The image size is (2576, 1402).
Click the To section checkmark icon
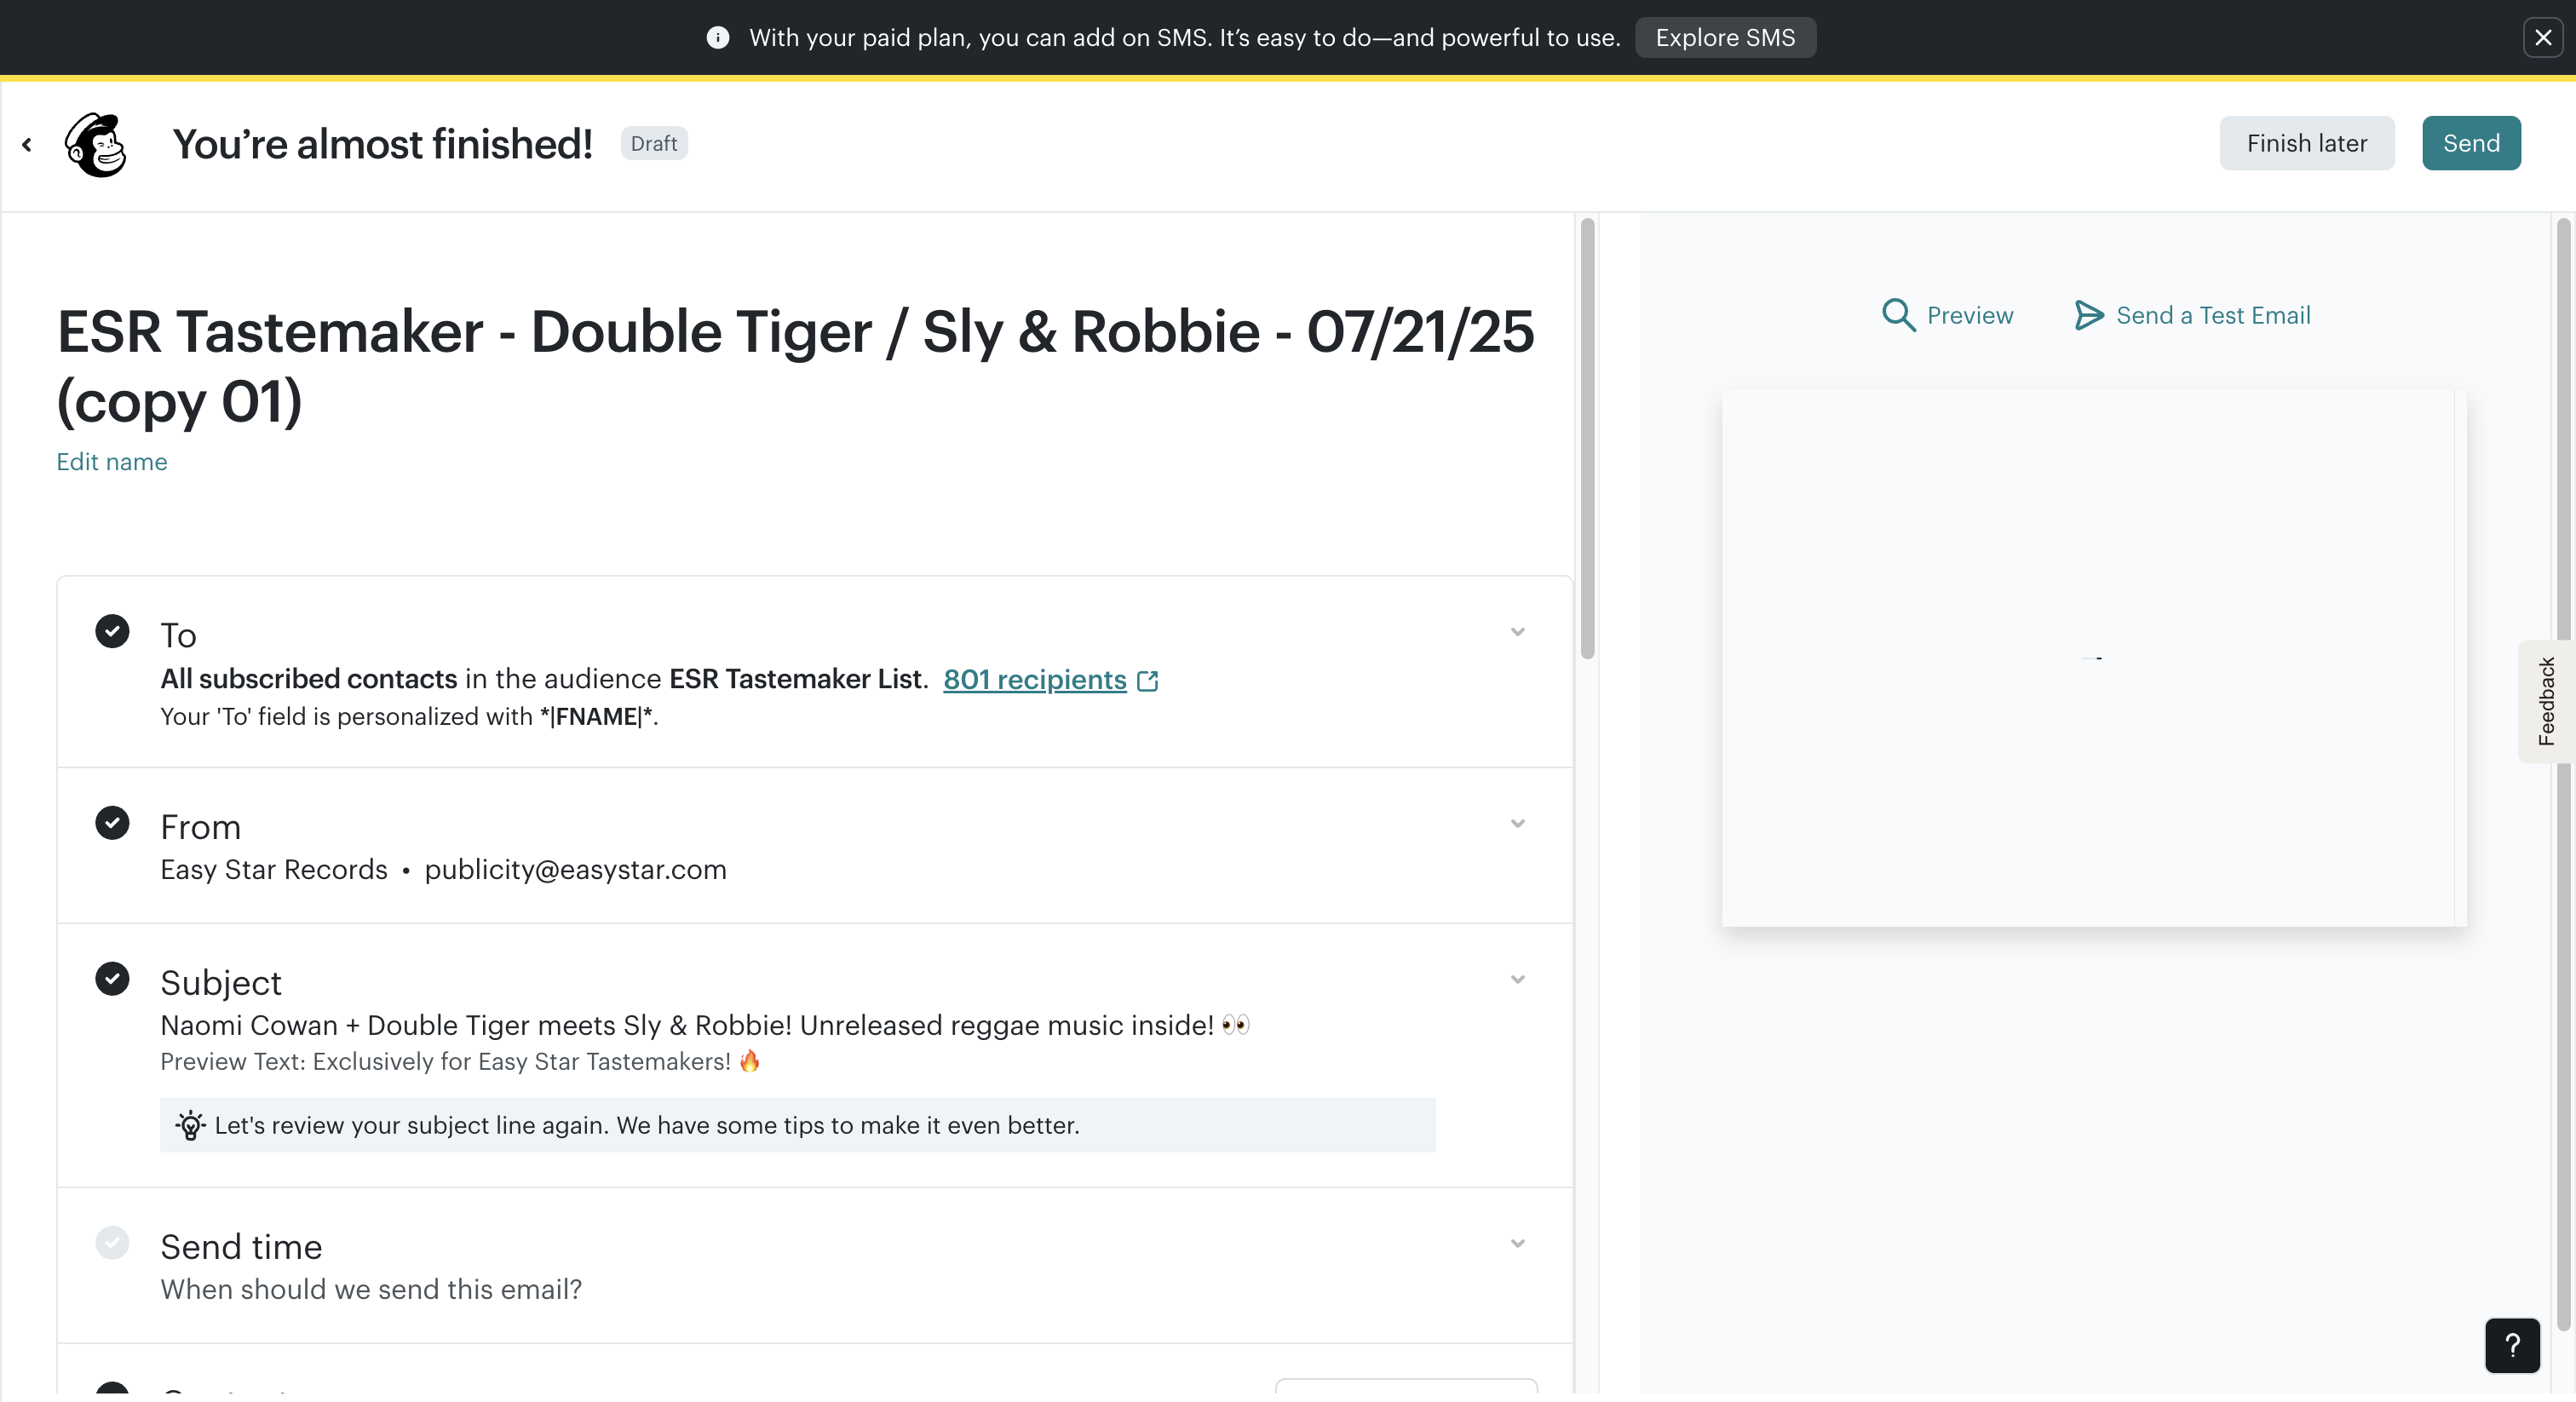pyautogui.click(x=112, y=631)
